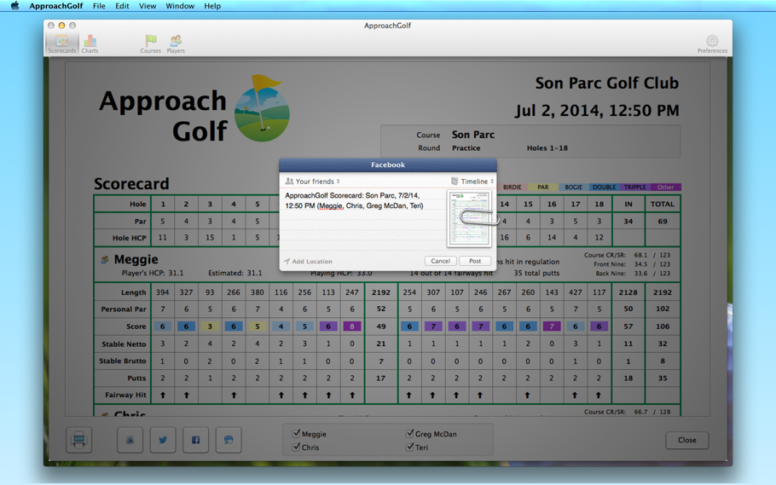The height and width of the screenshot is (485, 776).
Task: Click the back nine score 57
Action: pos(628,326)
